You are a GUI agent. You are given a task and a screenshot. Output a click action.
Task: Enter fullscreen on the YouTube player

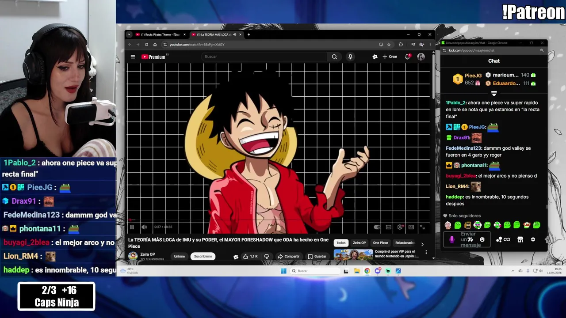click(422, 227)
